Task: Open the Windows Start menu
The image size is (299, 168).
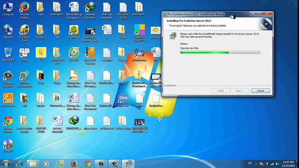Action: 6,164
